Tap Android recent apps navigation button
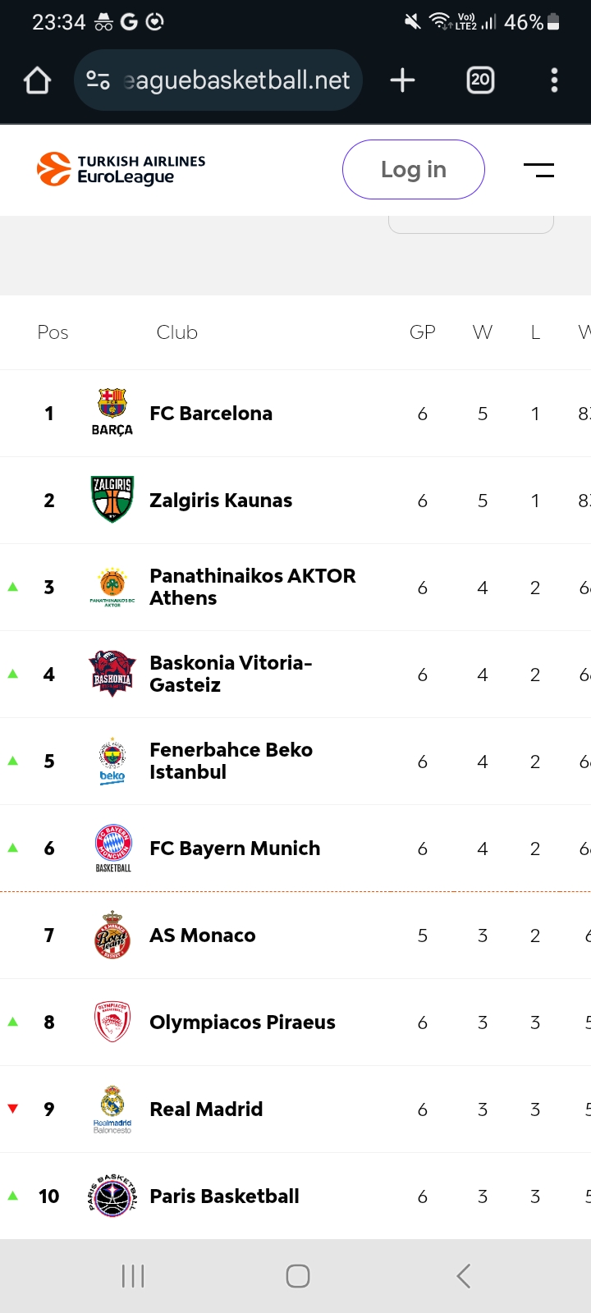The image size is (591, 1313). pos(133,1276)
